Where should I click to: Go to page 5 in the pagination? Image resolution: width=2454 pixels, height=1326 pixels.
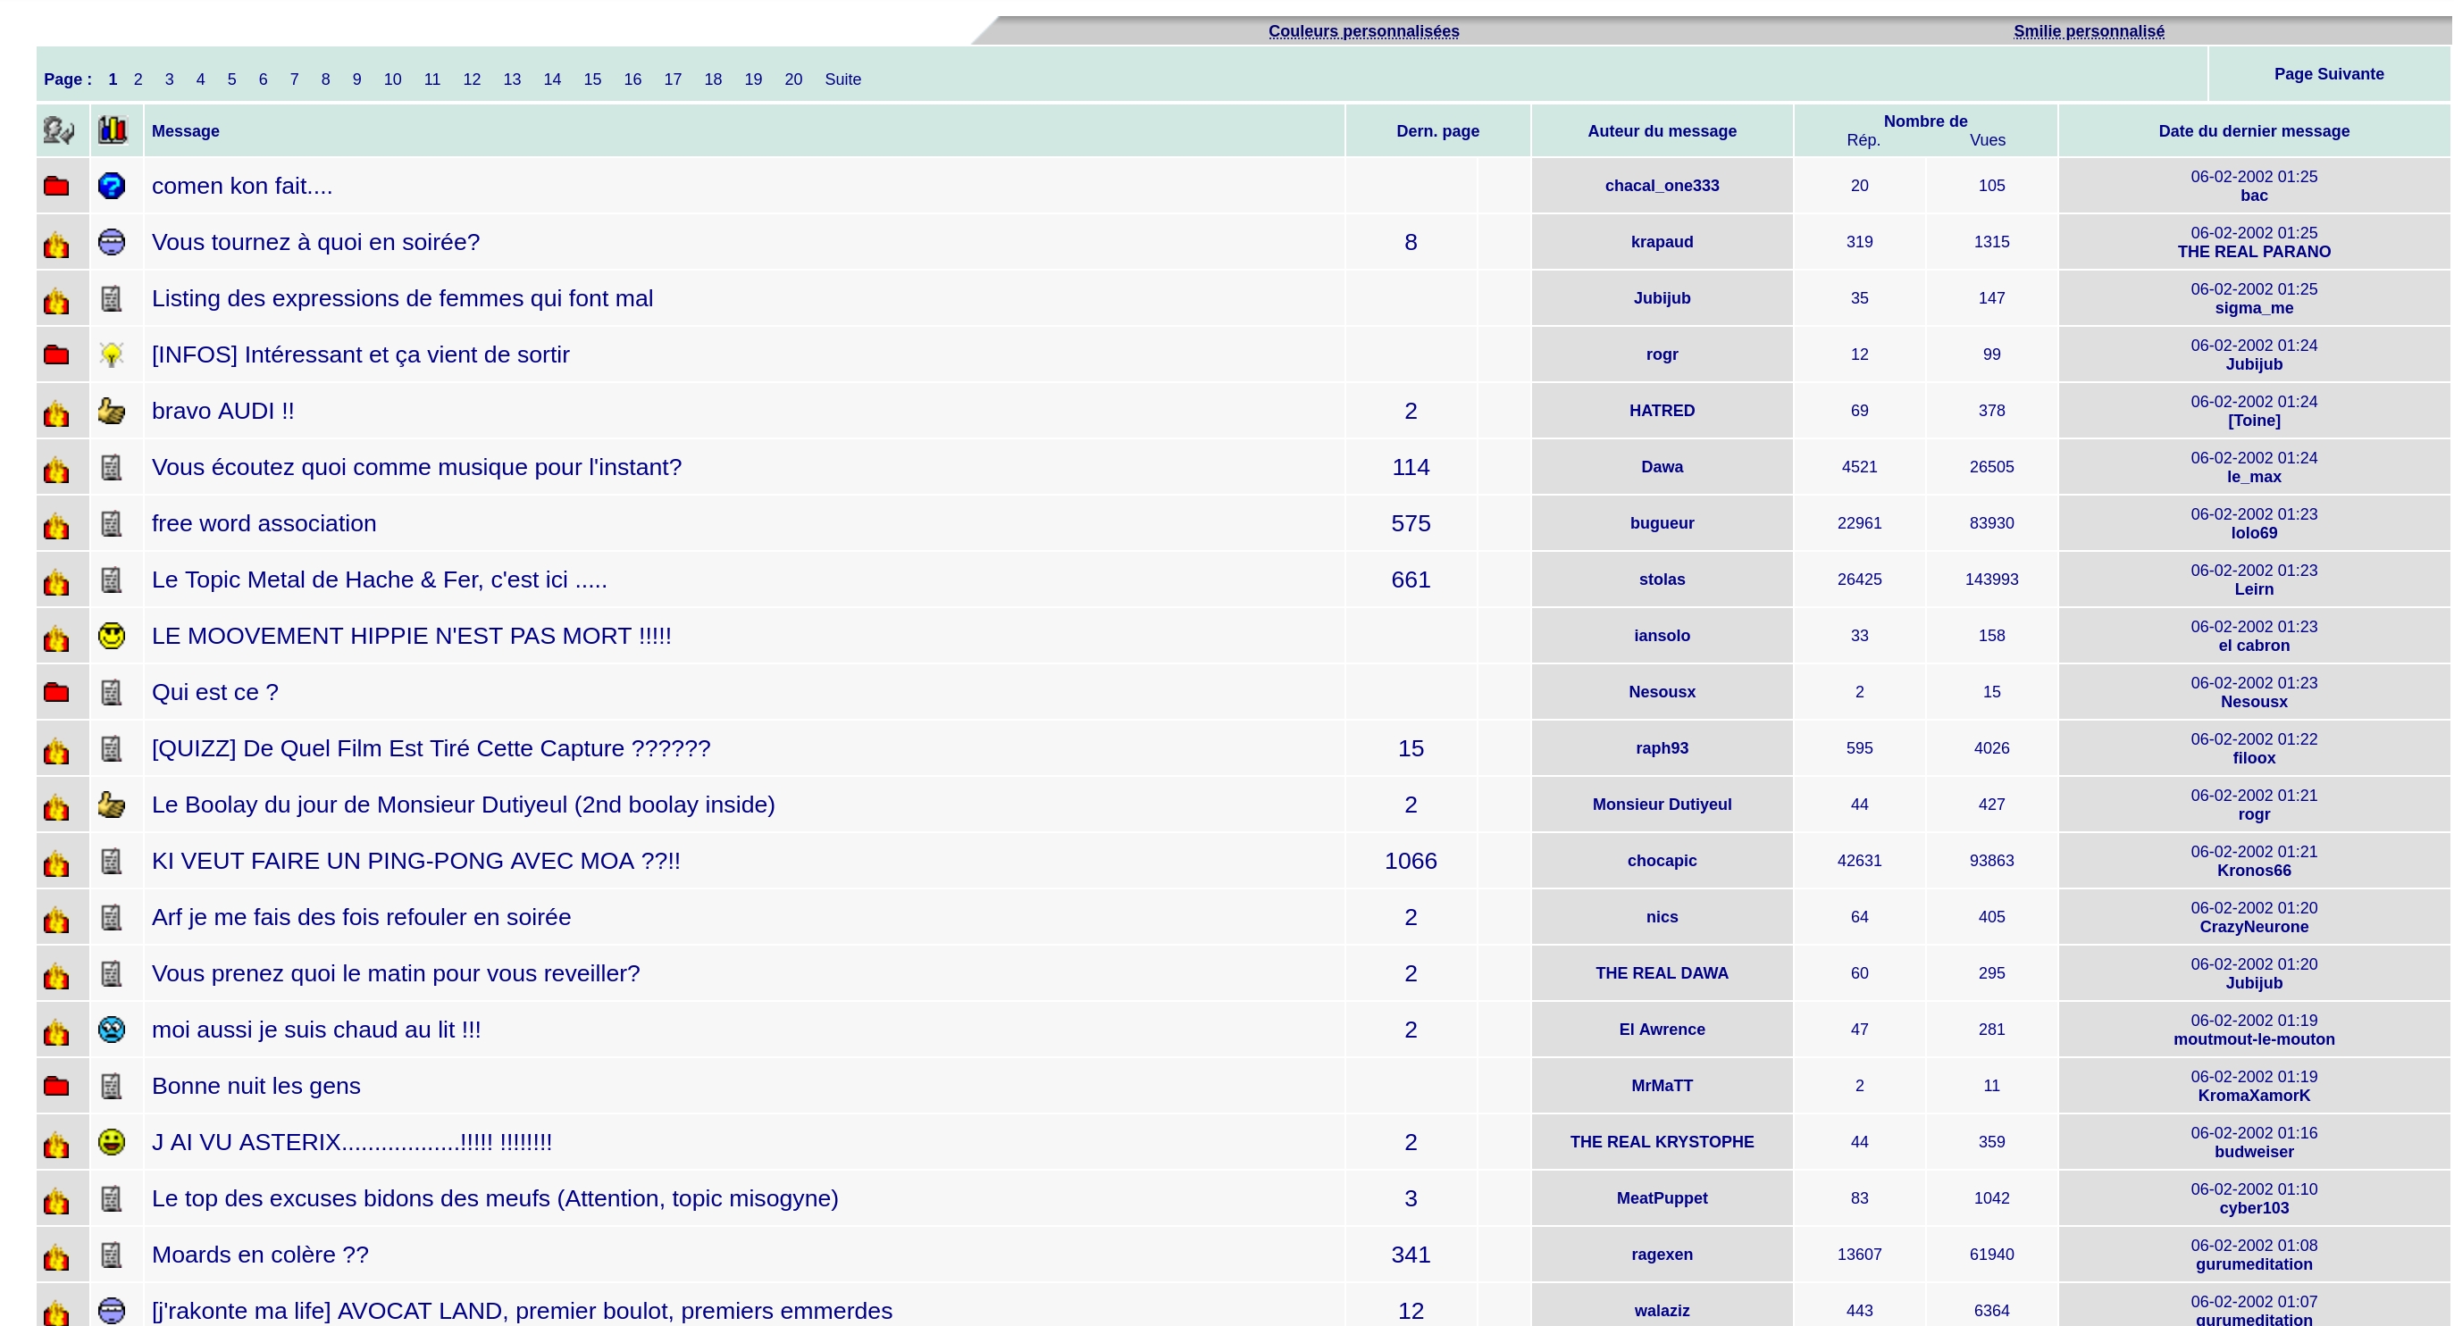pyautogui.click(x=231, y=79)
